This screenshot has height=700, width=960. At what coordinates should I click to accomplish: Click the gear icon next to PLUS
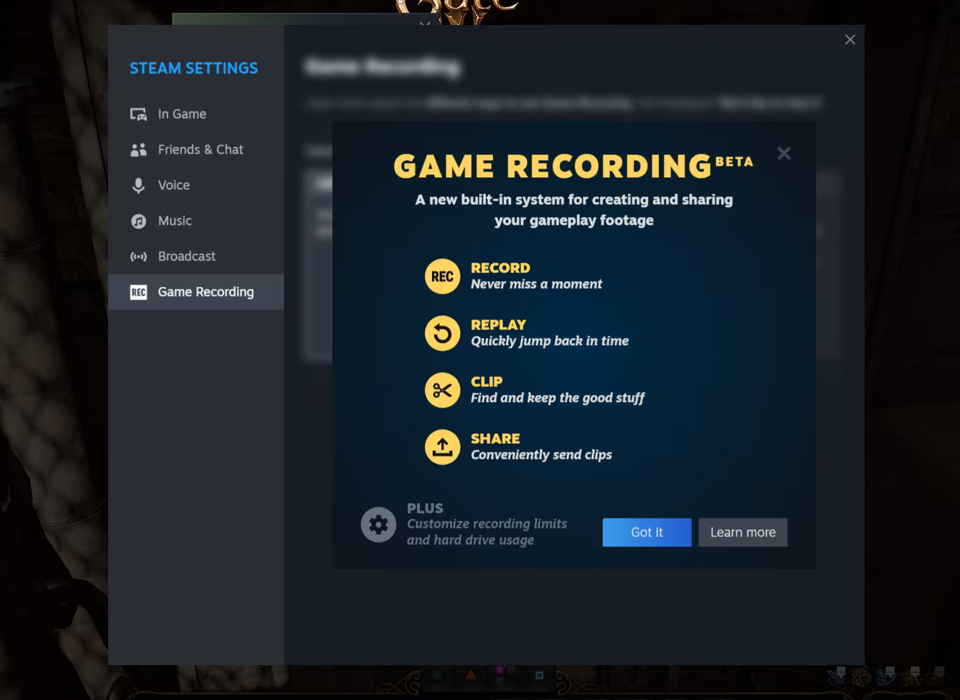coord(379,524)
